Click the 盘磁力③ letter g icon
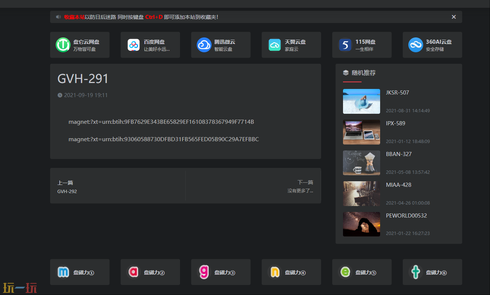Image resolution: width=490 pixels, height=295 pixels. point(204,272)
